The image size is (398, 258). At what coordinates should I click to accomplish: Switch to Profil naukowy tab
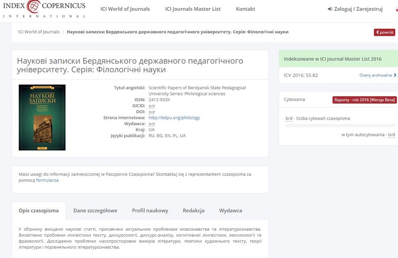[150, 210]
